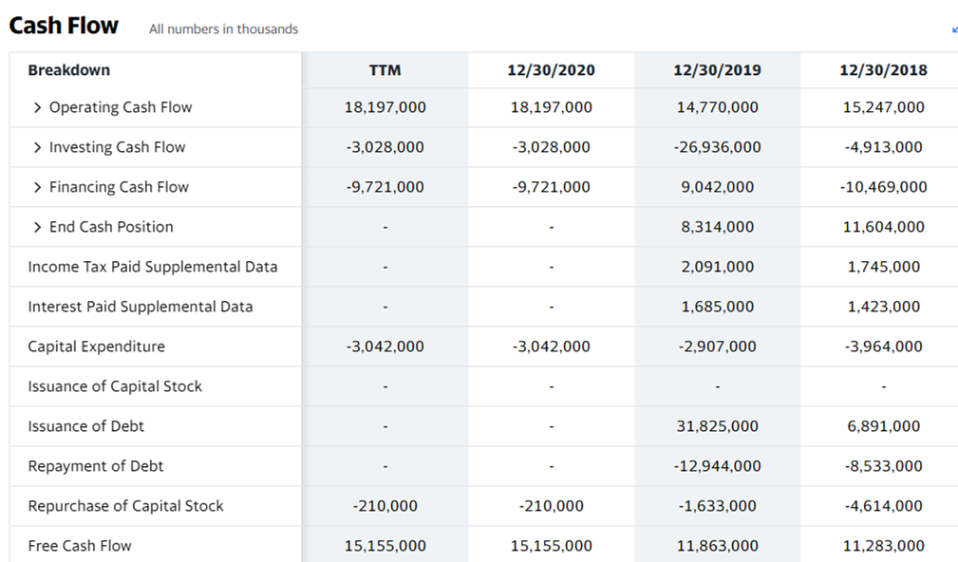Expand the Investing Cash Flow row chevron
Image resolution: width=958 pixels, height=562 pixels.
click(37, 147)
